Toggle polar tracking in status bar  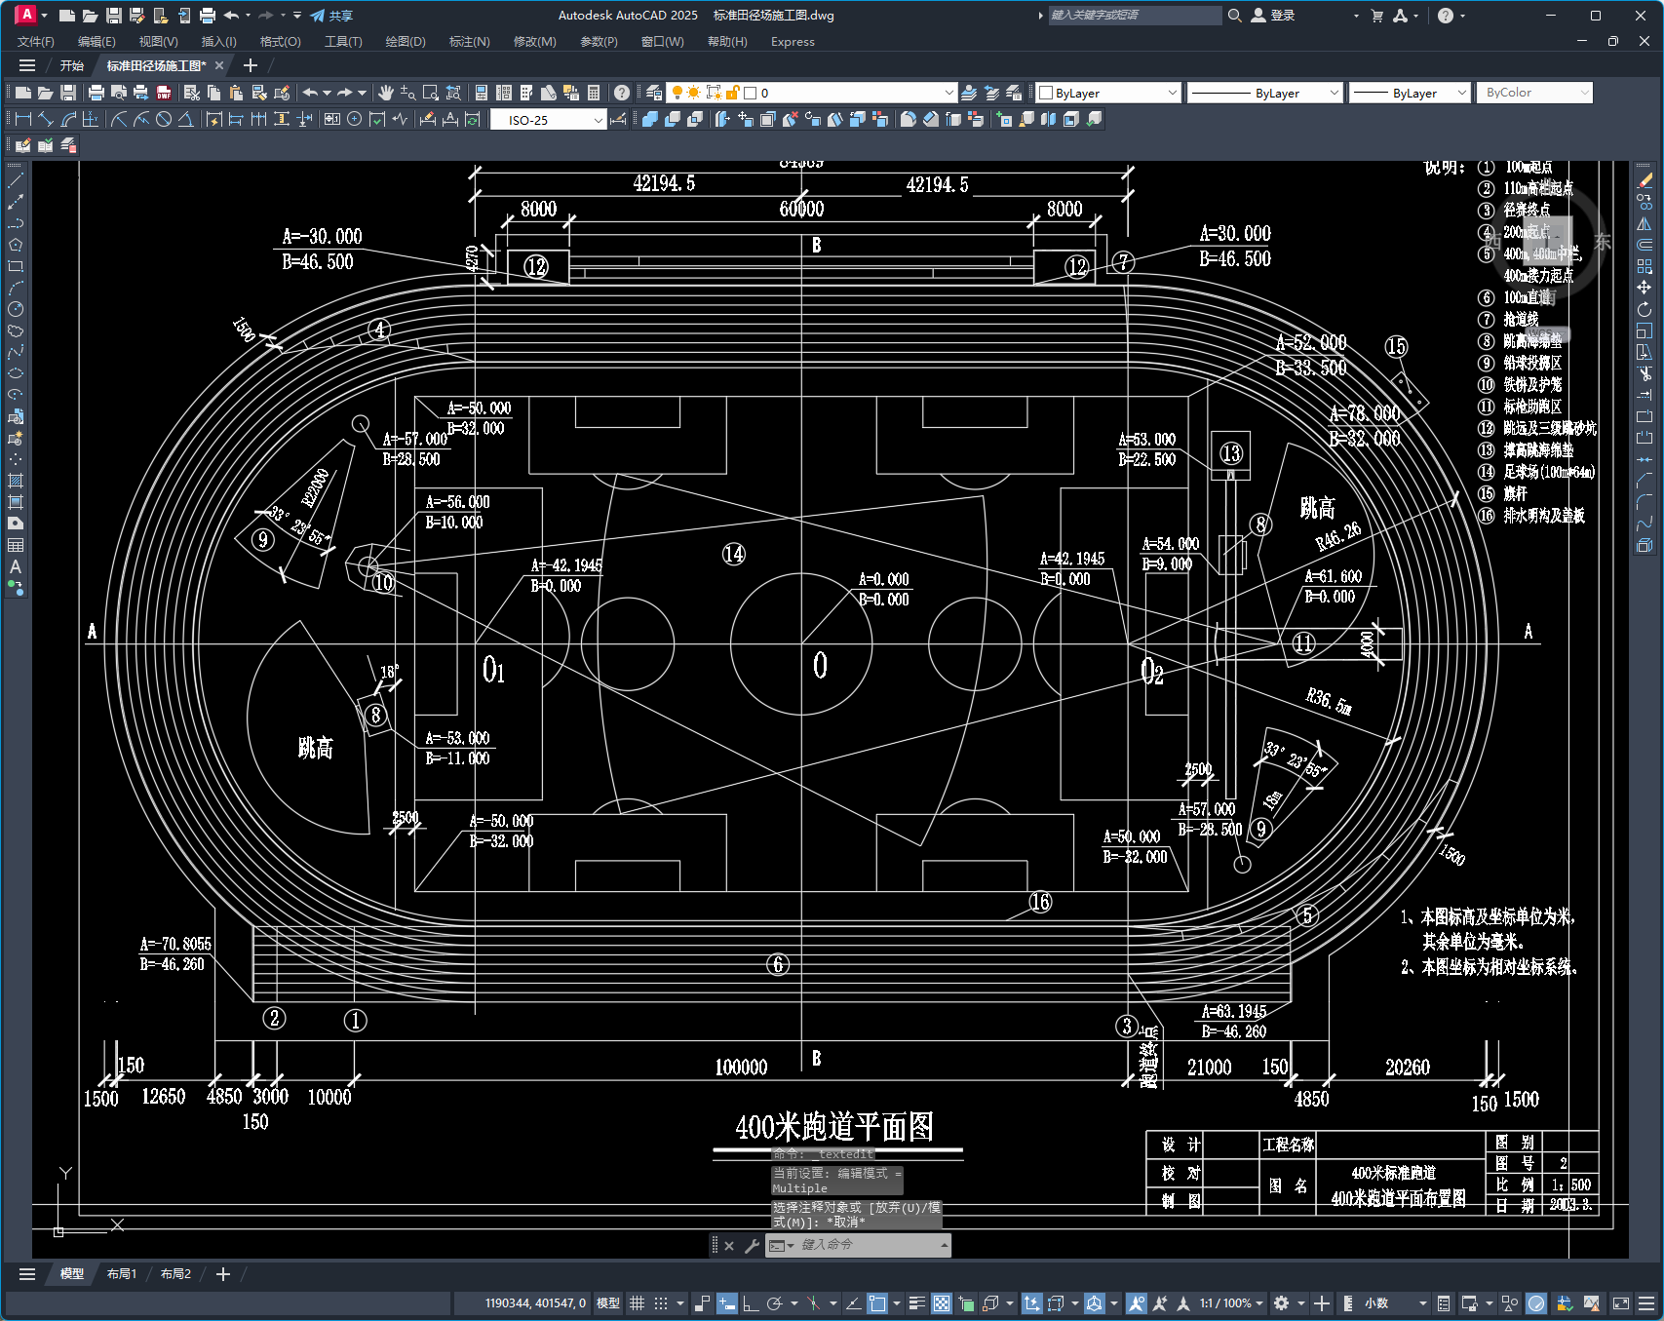pos(775,1303)
